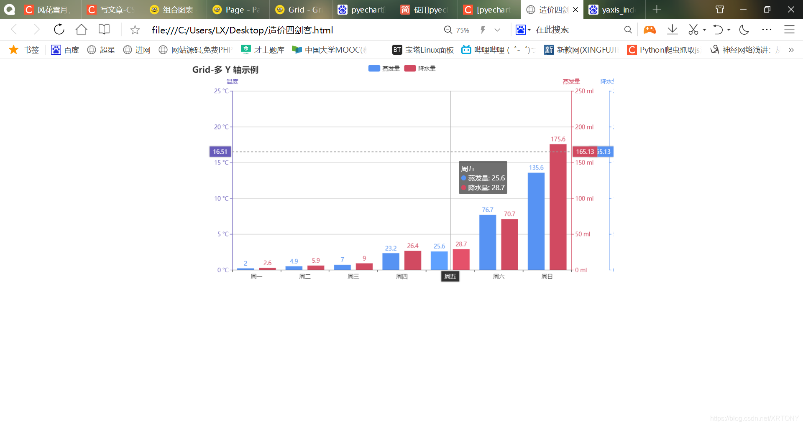Open the 百度 bookmark
803x426 pixels.
click(x=65, y=50)
